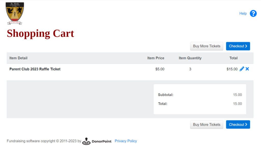Click the chevron arrow on bottom Checkout
The width and height of the screenshot is (261, 152).
click(246, 124)
